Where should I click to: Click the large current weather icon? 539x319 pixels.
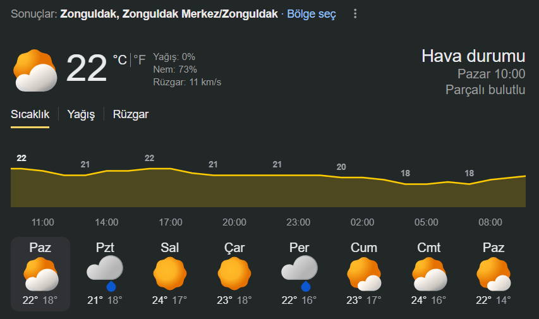pyautogui.click(x=35, y=71)
